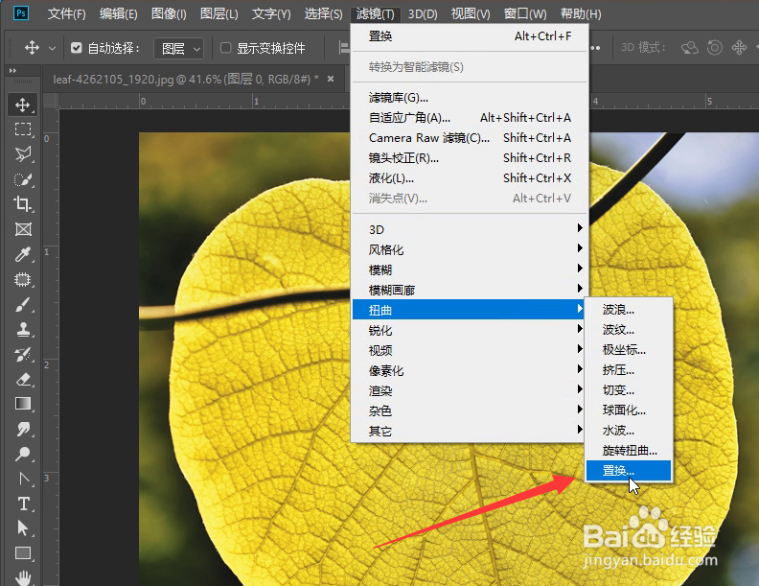Image resolution: width=759 pixels, height=586 pixels.
Task: Expand the 视频 submenu
Action: (x=469, y=350)
